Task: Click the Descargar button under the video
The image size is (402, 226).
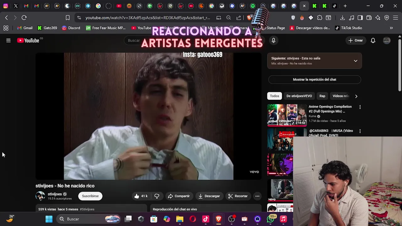Action: [x=209, y=196]
